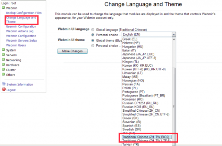Open Webmin Configuration link
Image resolution: width=222 pixels, height=146 pixels.
21,36
